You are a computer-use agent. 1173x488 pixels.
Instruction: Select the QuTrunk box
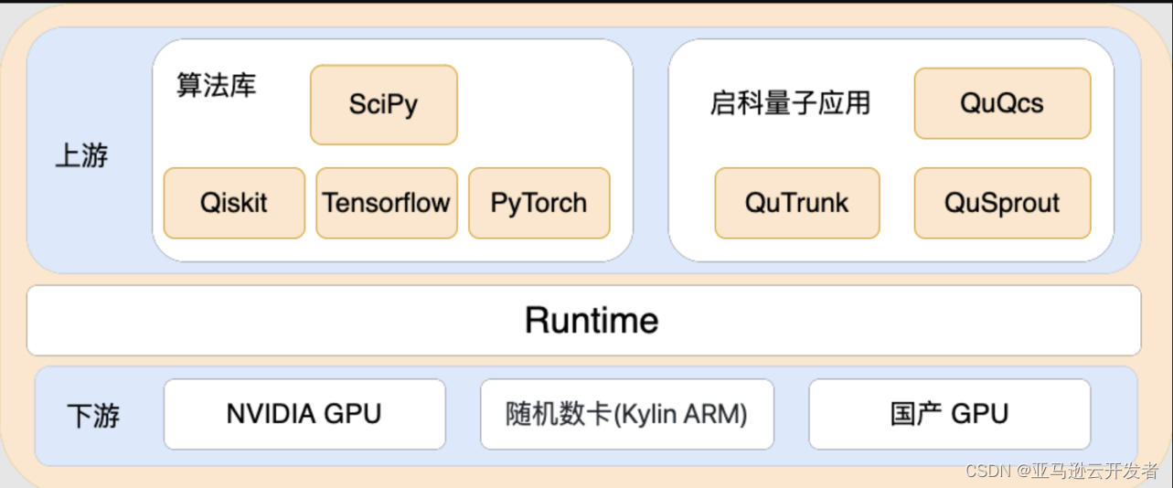click(797, 203)
